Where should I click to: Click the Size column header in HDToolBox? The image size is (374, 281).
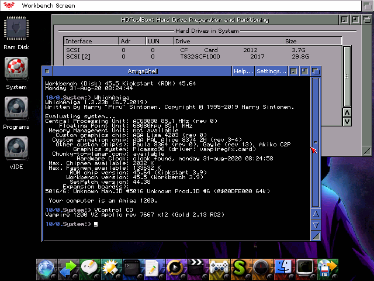(313, 41)
